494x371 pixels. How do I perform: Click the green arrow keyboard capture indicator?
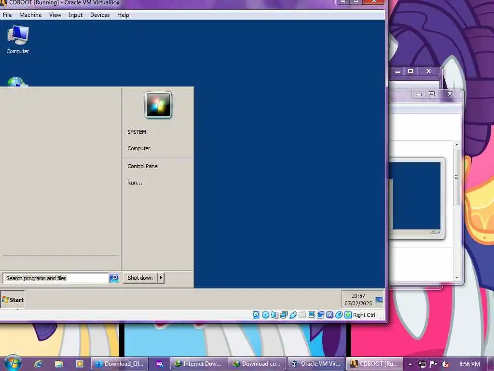(x=348, y=315)
